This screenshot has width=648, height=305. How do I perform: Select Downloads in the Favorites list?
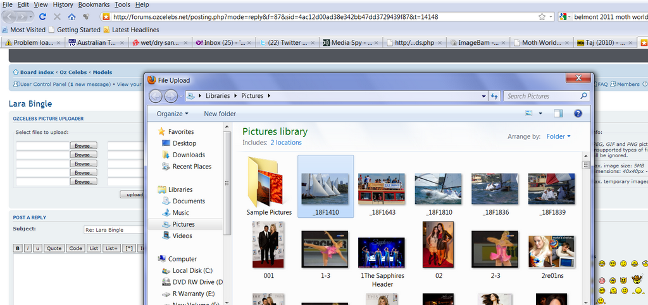[189, 155]
